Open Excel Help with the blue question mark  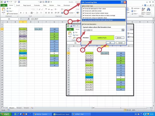[x=145, y=5]
